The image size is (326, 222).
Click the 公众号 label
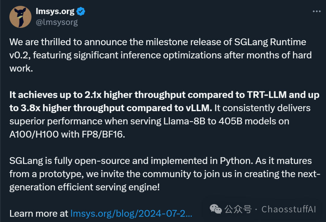[238, 209]
